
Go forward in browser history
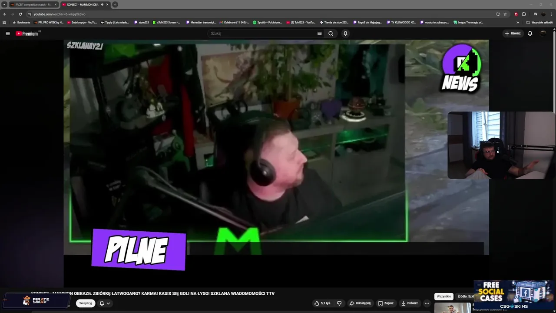[12, 14]
